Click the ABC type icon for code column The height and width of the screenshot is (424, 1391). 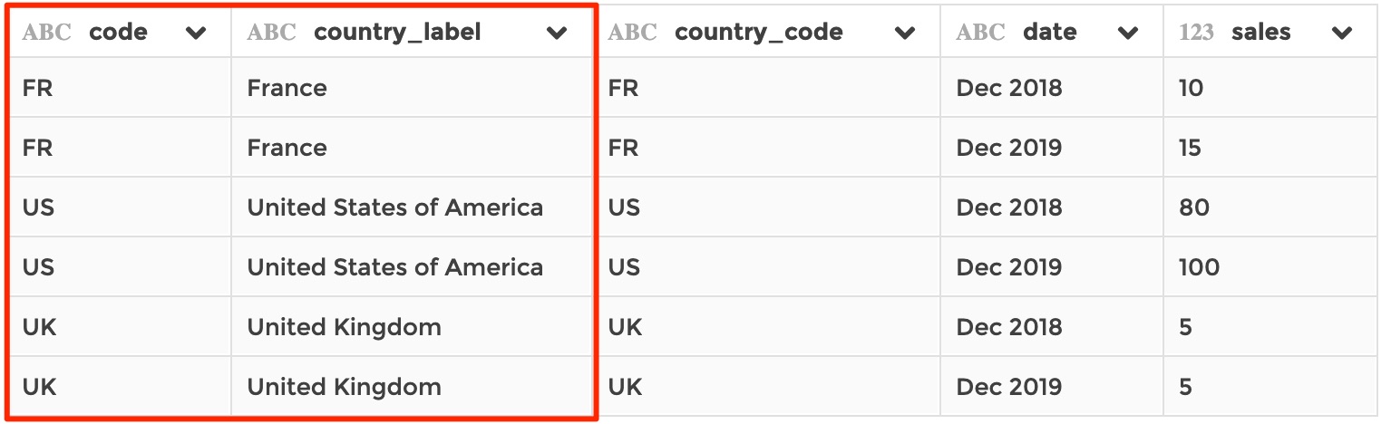click(x=45, y=34)
